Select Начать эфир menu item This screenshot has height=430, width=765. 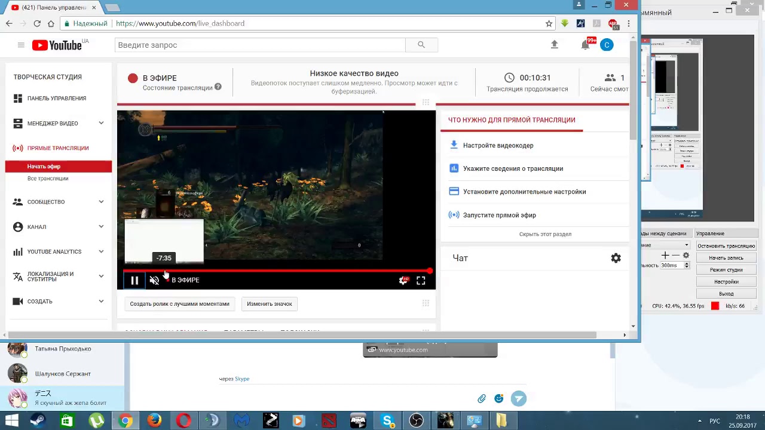click(59, 167)
